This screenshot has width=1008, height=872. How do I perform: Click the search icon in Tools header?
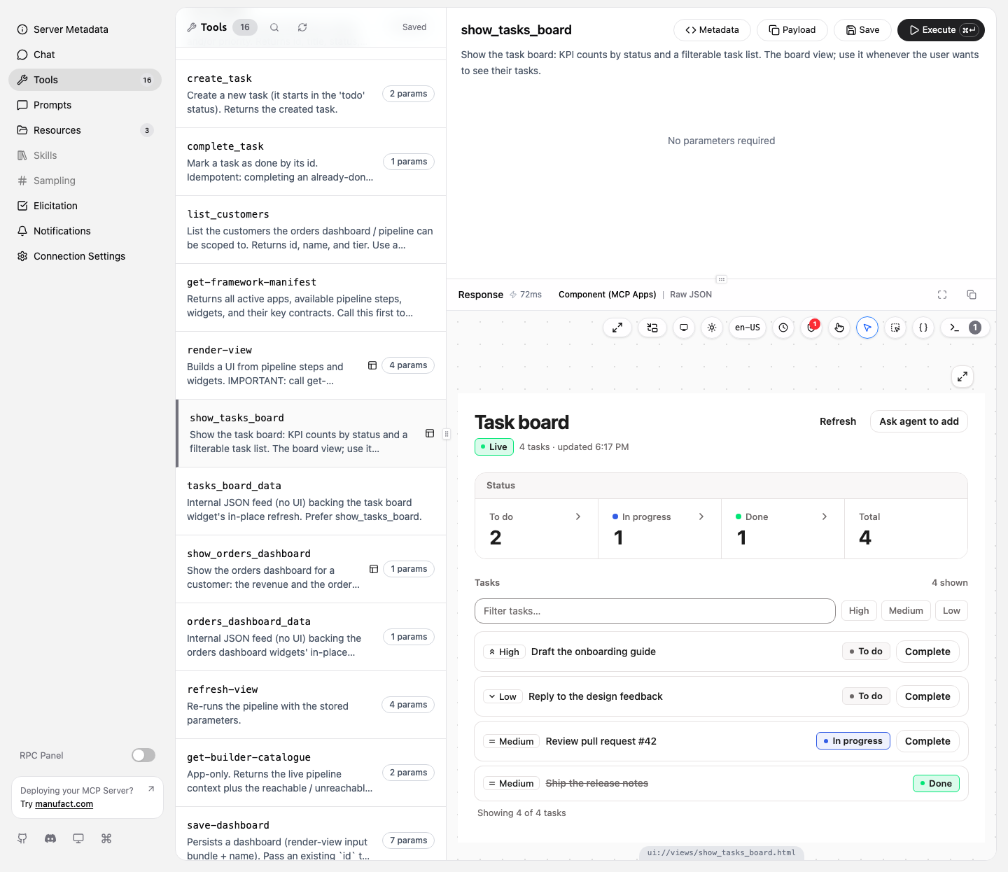[x=274, y=27]
